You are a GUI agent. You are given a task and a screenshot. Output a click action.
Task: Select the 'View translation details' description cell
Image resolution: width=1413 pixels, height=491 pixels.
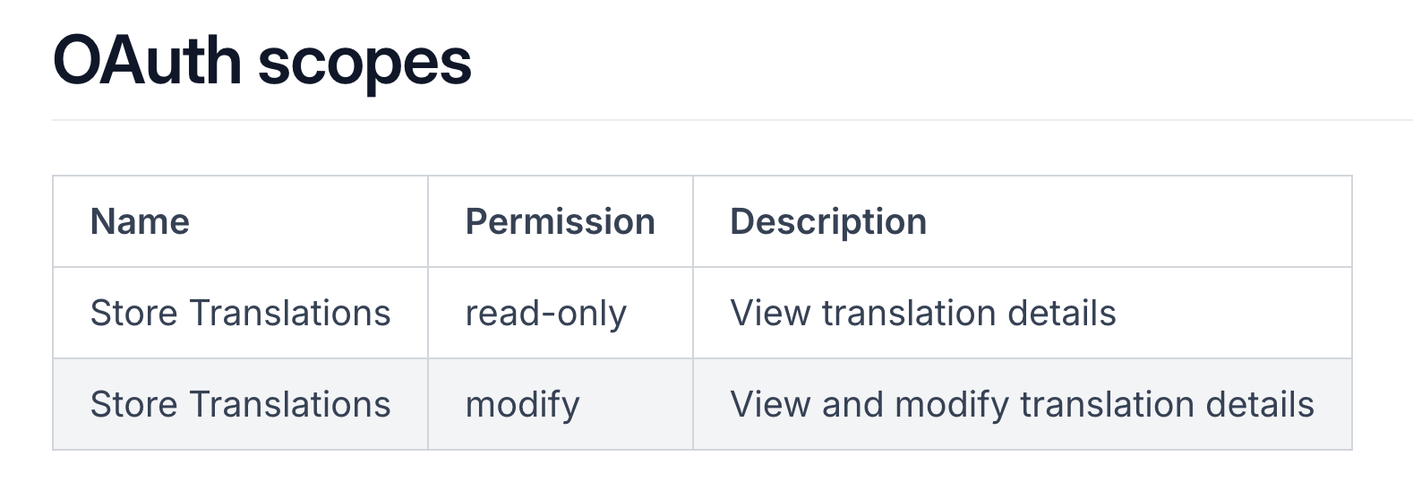(x=922, y=314)
